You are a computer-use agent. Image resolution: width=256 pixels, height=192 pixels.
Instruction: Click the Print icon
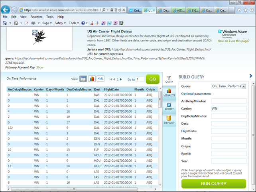(33, 23)
